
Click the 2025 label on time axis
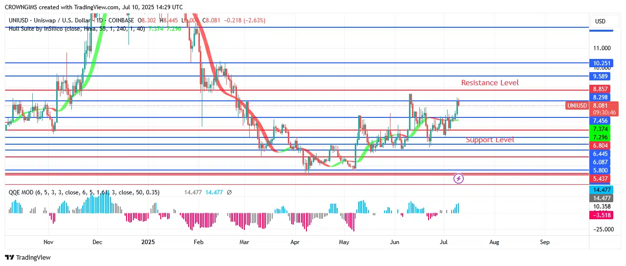click(x=148, y=242)
